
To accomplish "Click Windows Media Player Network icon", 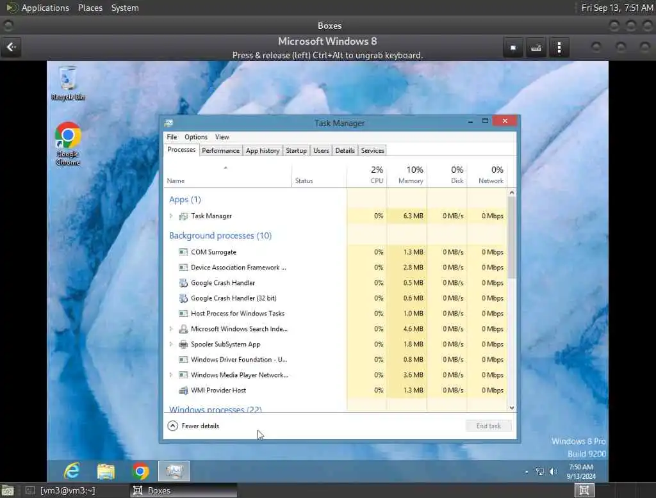I will point(183,375).
